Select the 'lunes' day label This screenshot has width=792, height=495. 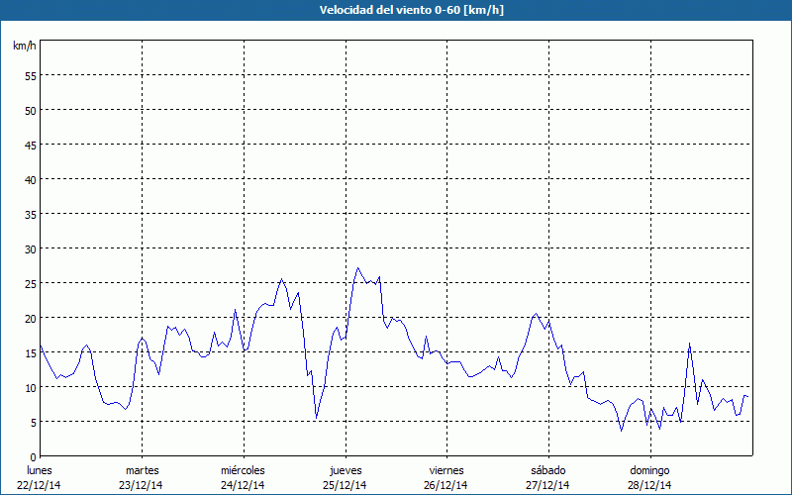[40, 470]
